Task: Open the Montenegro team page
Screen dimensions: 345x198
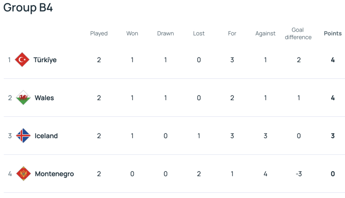Action: coord(54,174)
